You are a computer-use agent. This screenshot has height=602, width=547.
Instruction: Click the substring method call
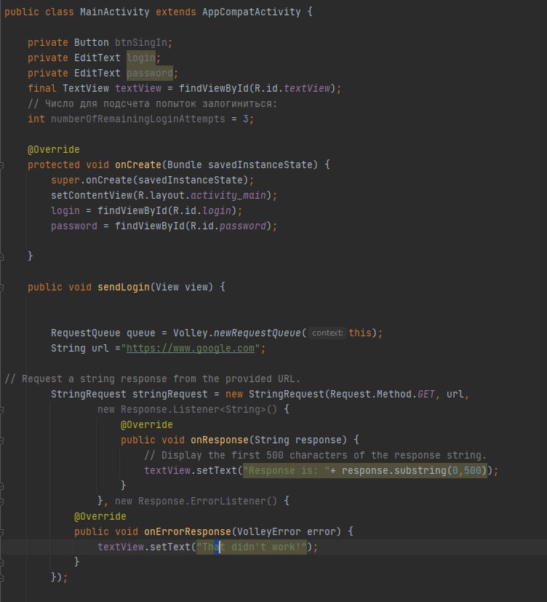pos(420,471)
